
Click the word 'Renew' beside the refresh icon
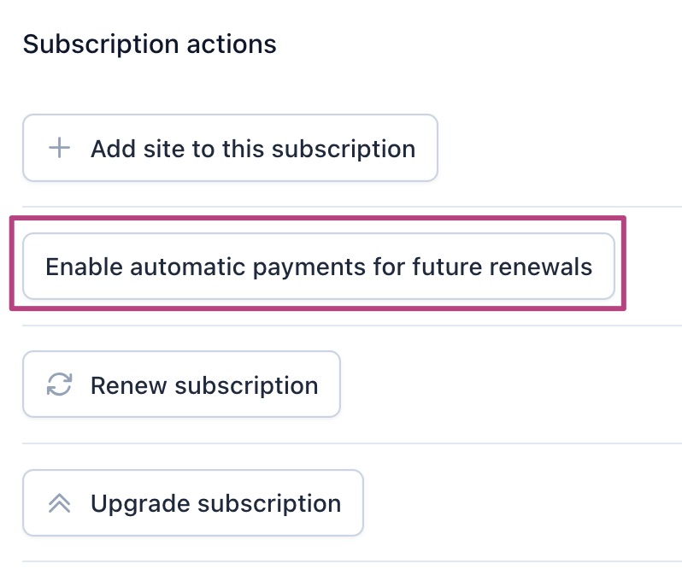tap(129, 385)
